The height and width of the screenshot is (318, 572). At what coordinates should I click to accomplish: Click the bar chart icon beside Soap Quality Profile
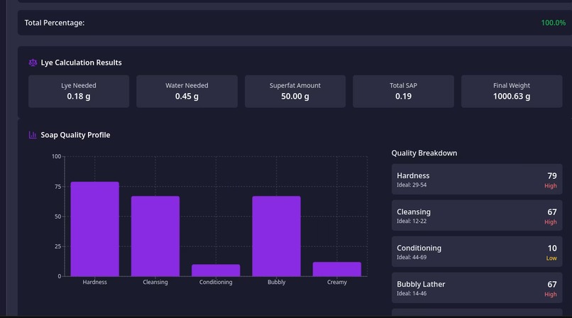click(33, 135)
